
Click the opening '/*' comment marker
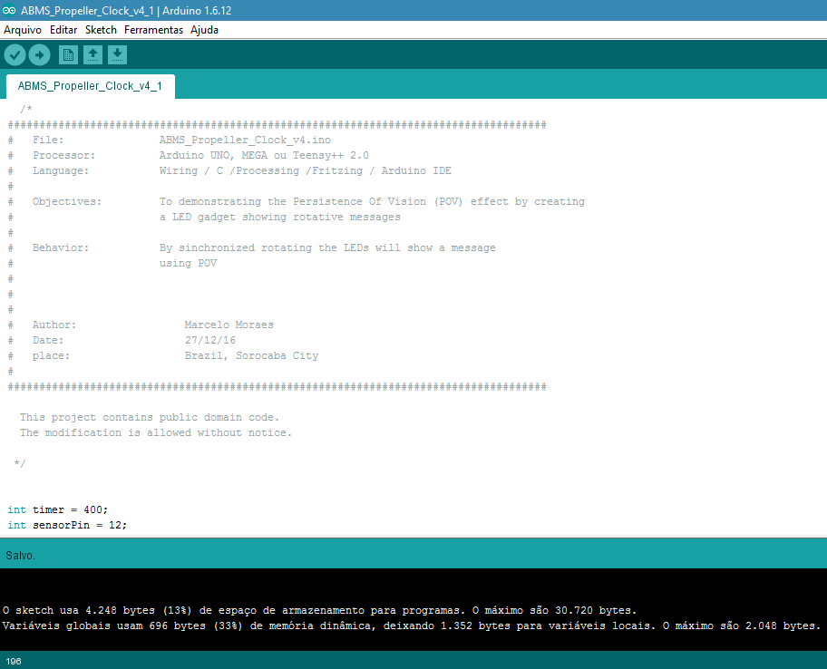point(25,109)
